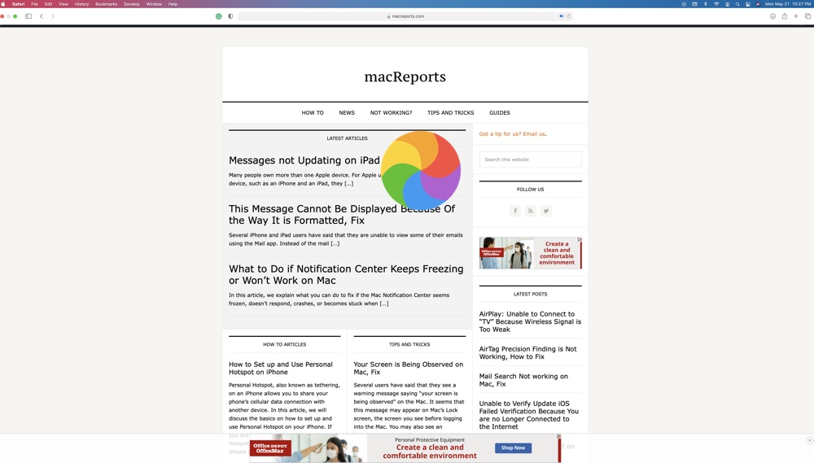Image resolution: width=814 pixels, height=463 pixels.
Task: Open Your Screen is Being Observed article
Action: pos(408,368)
